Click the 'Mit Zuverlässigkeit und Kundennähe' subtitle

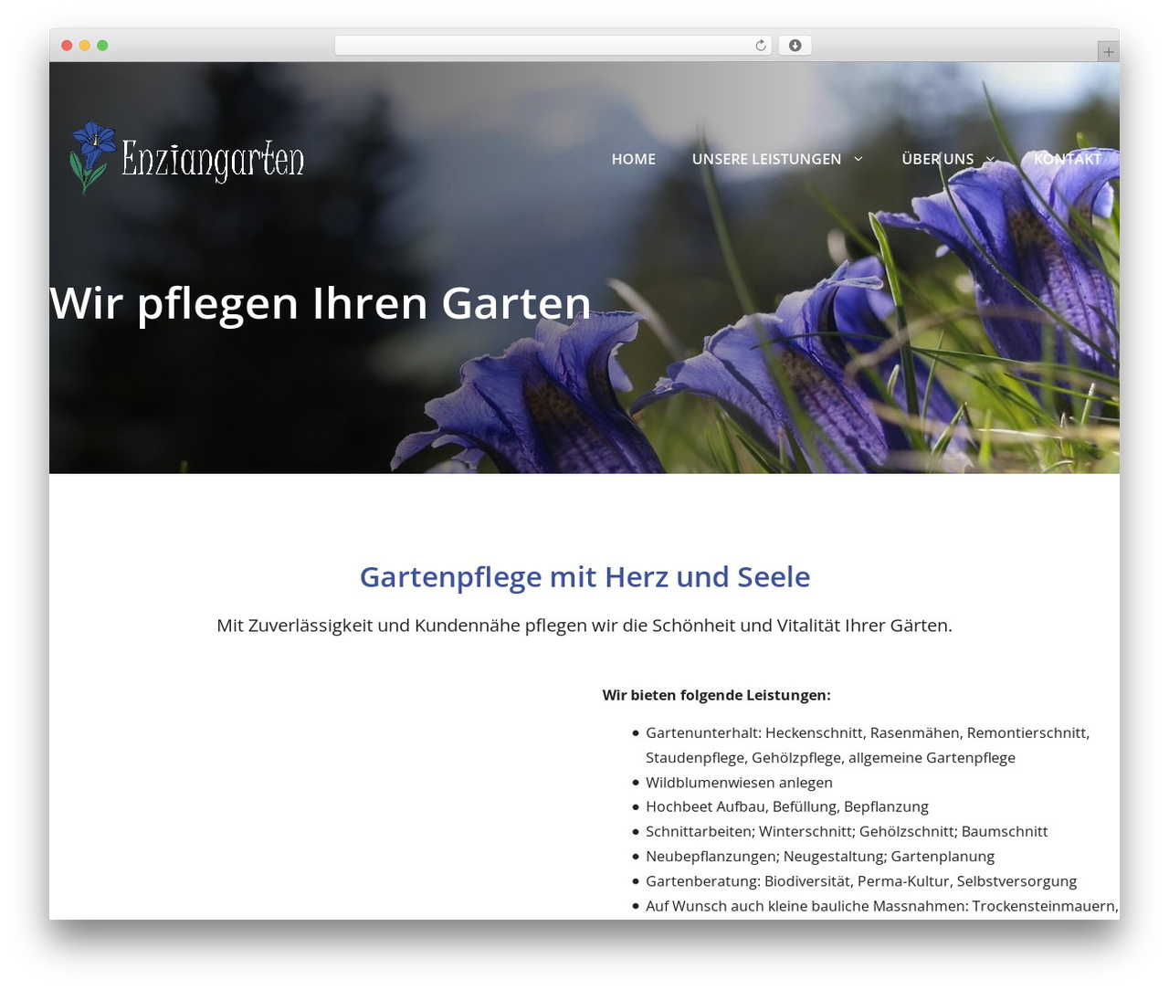point(584,626)
